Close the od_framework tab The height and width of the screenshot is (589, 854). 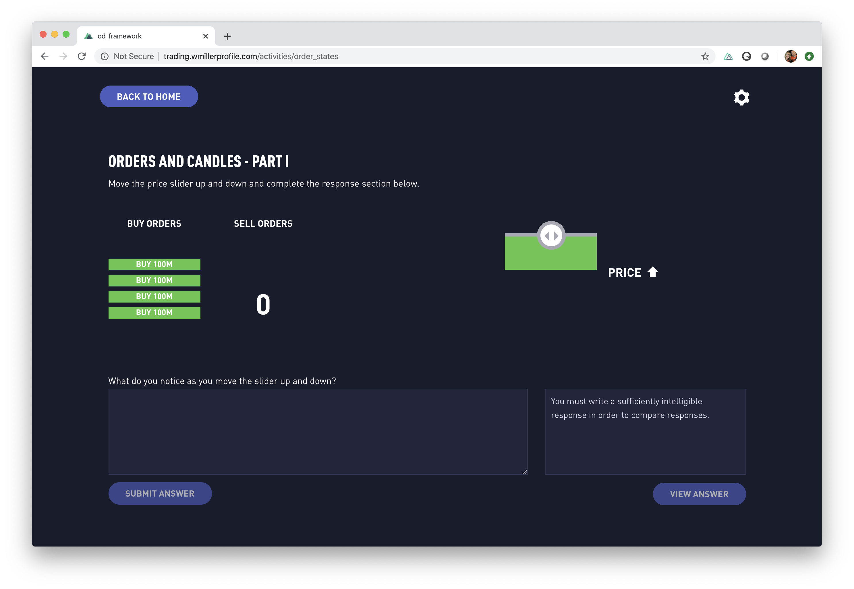206,36
